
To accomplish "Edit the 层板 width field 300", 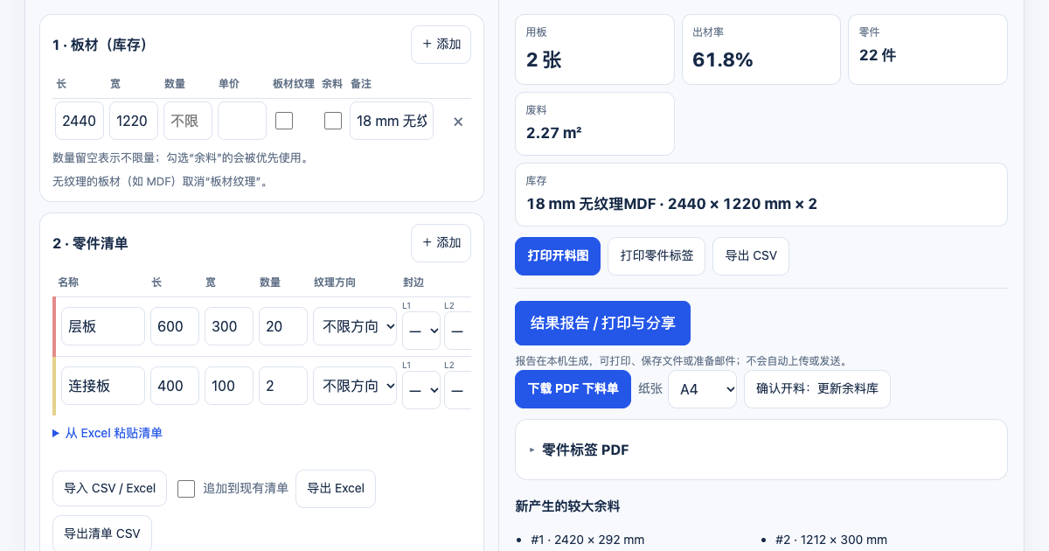I will [x=229, y=326].
